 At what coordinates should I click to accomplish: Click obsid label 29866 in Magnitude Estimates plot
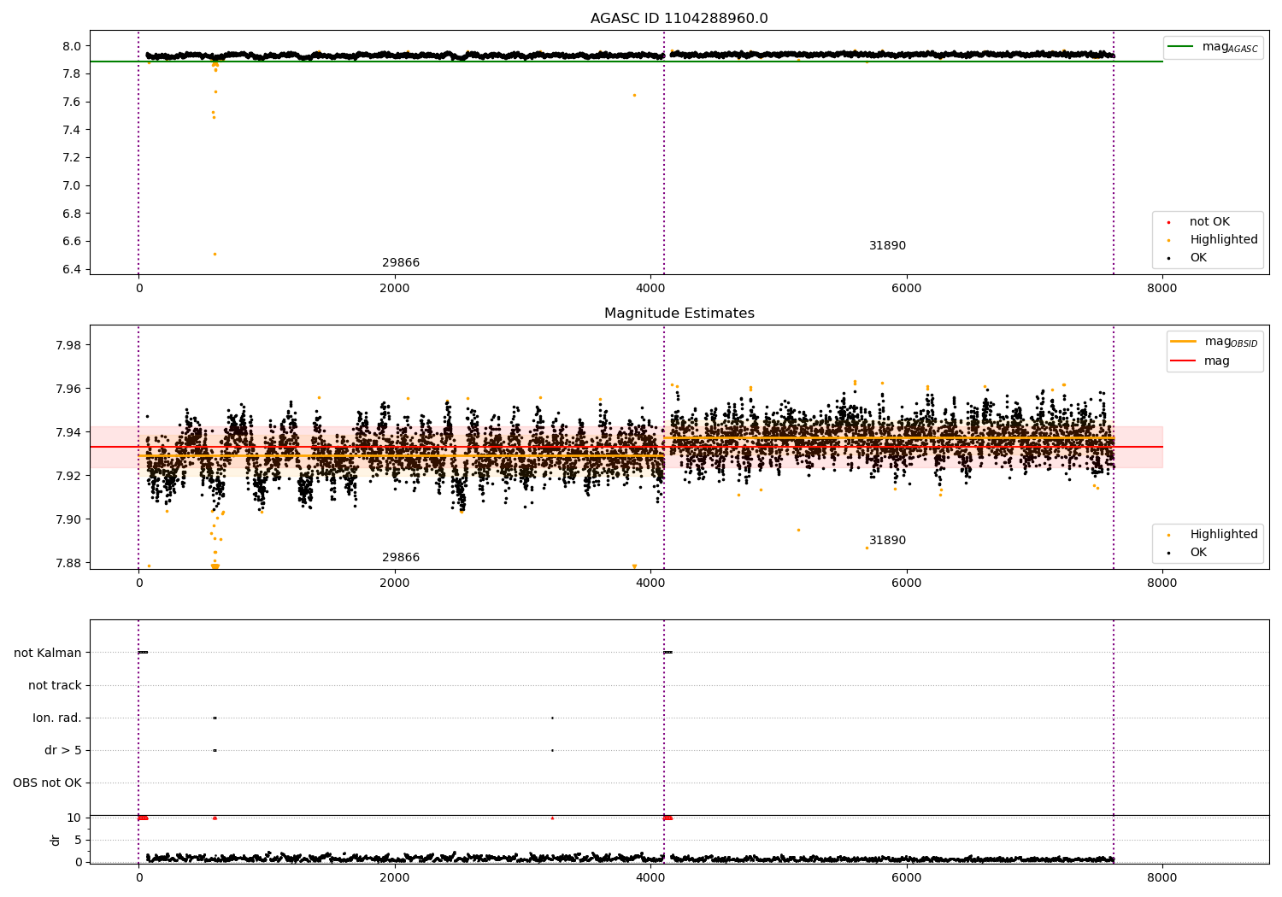(401, 558)
